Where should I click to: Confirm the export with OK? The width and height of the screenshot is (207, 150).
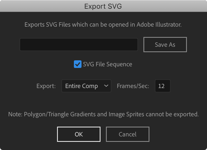(x=79, y=134)
